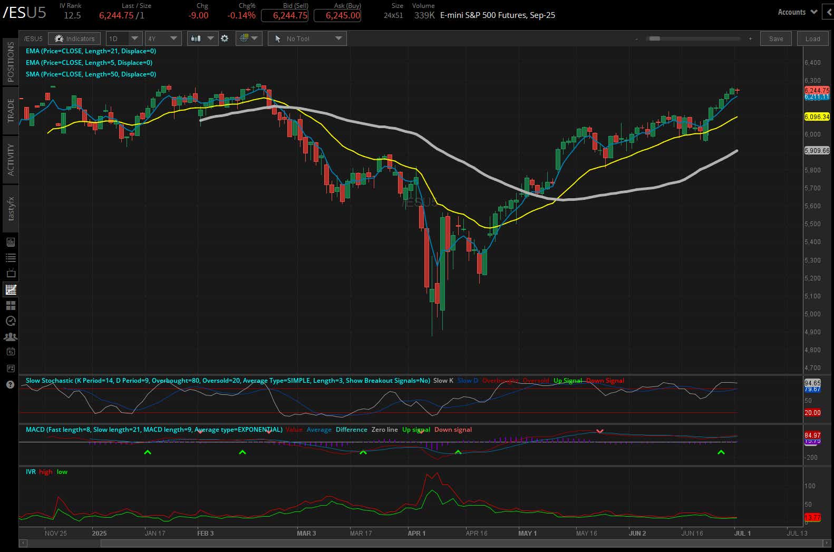This screenshot has width=834, height=552.
Task: Click the JUL 1 date label
Action: 742,533
